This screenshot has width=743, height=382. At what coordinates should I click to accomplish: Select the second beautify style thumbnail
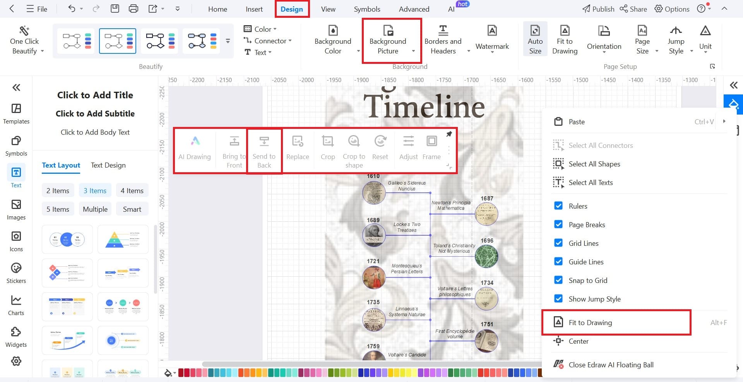point(118,41)
